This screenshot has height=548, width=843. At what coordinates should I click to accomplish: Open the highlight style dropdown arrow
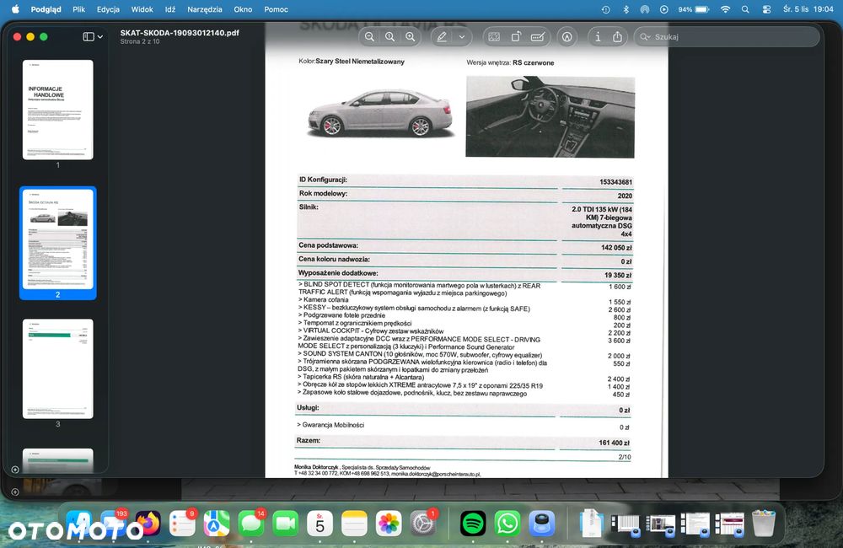462,36
